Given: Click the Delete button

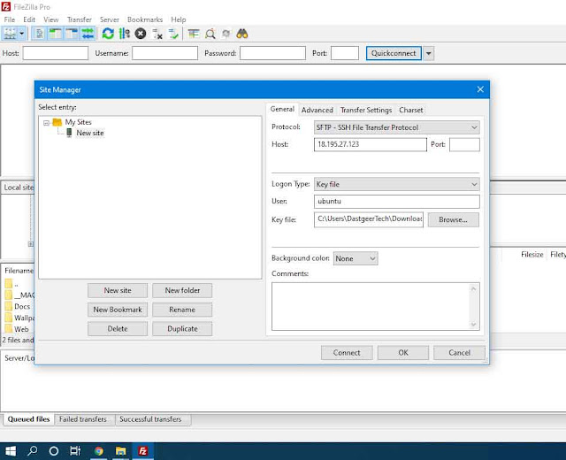Looking at the screenshot, I should 118,328.
